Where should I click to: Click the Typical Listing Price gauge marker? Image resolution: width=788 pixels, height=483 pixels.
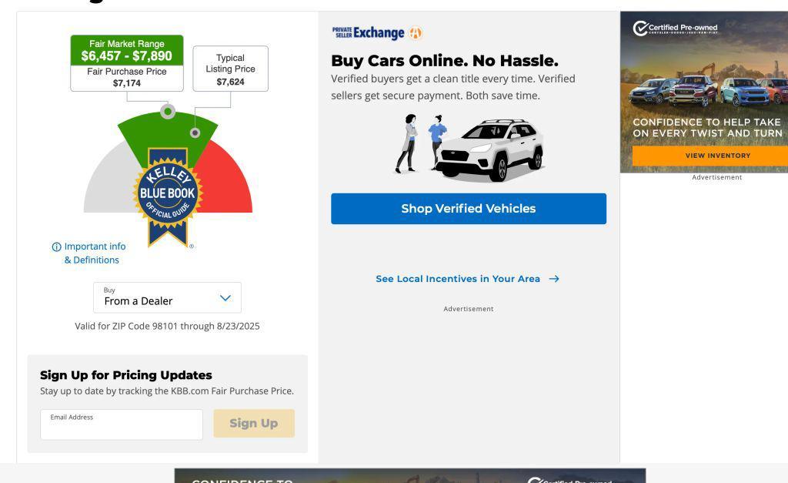click(x=195, y=132)
